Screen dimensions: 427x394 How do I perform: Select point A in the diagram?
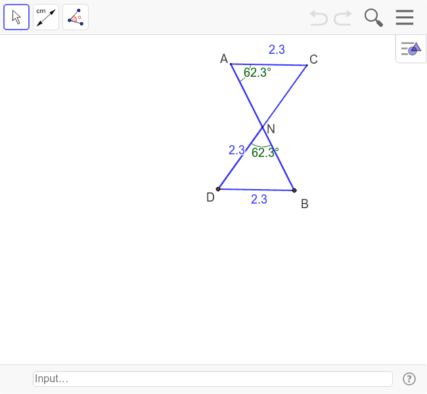(x=231, y=64)
